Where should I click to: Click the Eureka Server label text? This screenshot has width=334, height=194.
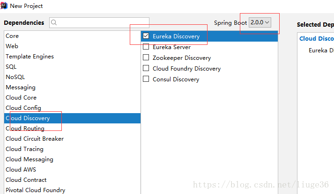tap(172, 47)
